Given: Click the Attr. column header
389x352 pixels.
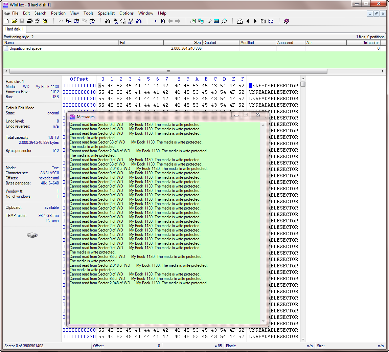Looking at the screenshot, I should coord(326,43).
